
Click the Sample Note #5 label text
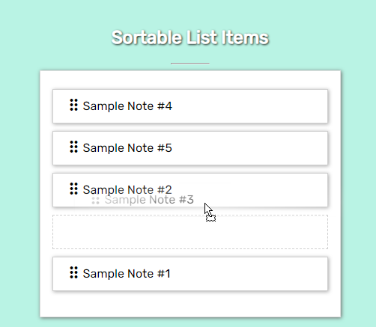click(x=127, y=148)
